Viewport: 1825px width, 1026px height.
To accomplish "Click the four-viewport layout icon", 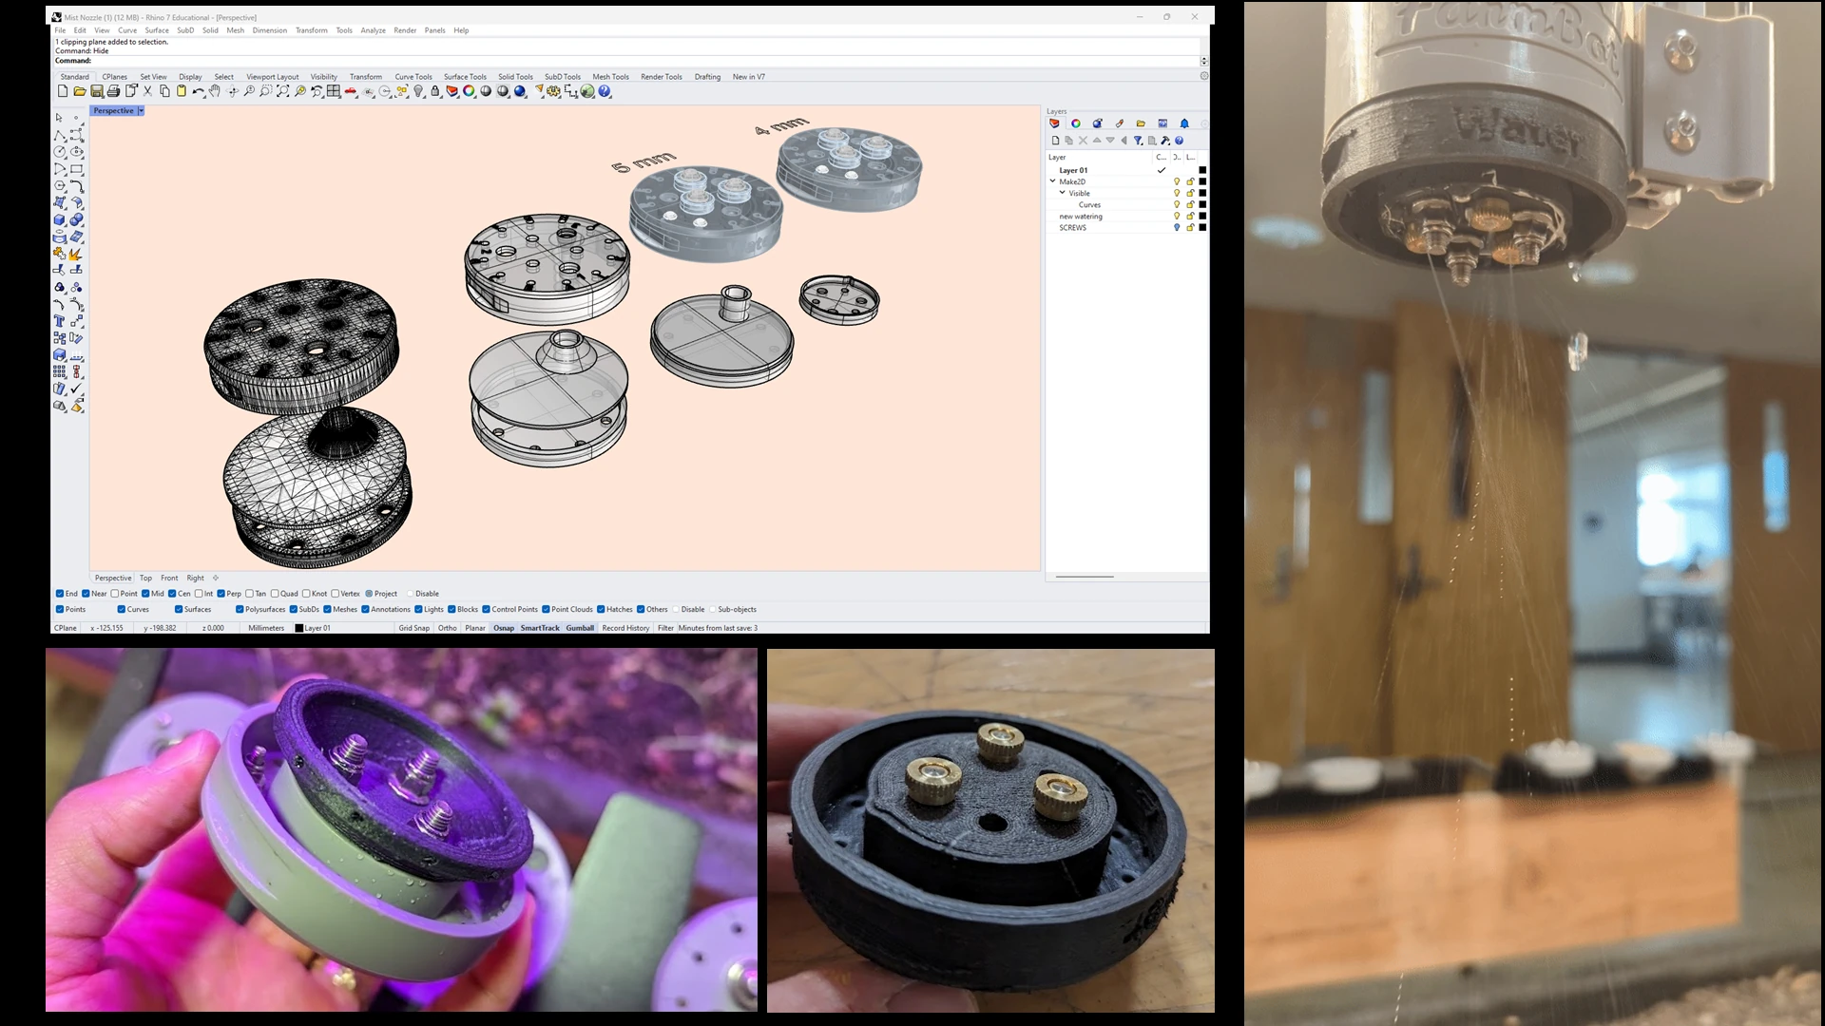I will point(334,91).
